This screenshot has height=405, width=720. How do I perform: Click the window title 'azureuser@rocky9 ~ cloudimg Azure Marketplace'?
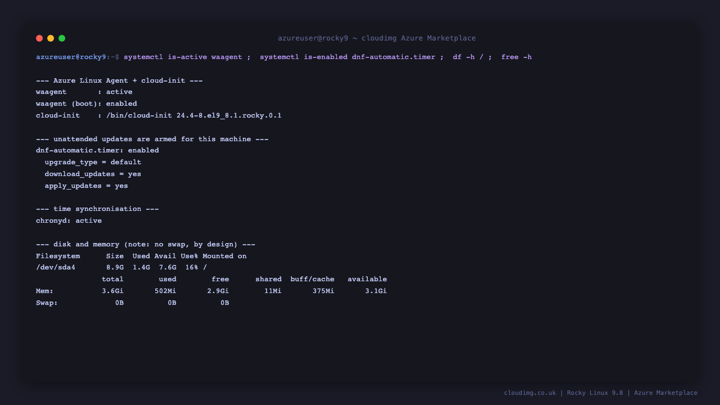pos(377,38)
